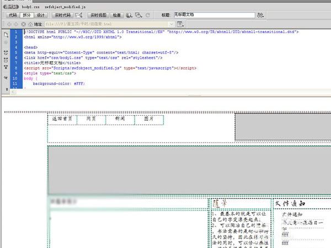This screenshot has width=331, height=248.
Task: Expand the coding toolbar overflow chevron
Action: (7, 89)
